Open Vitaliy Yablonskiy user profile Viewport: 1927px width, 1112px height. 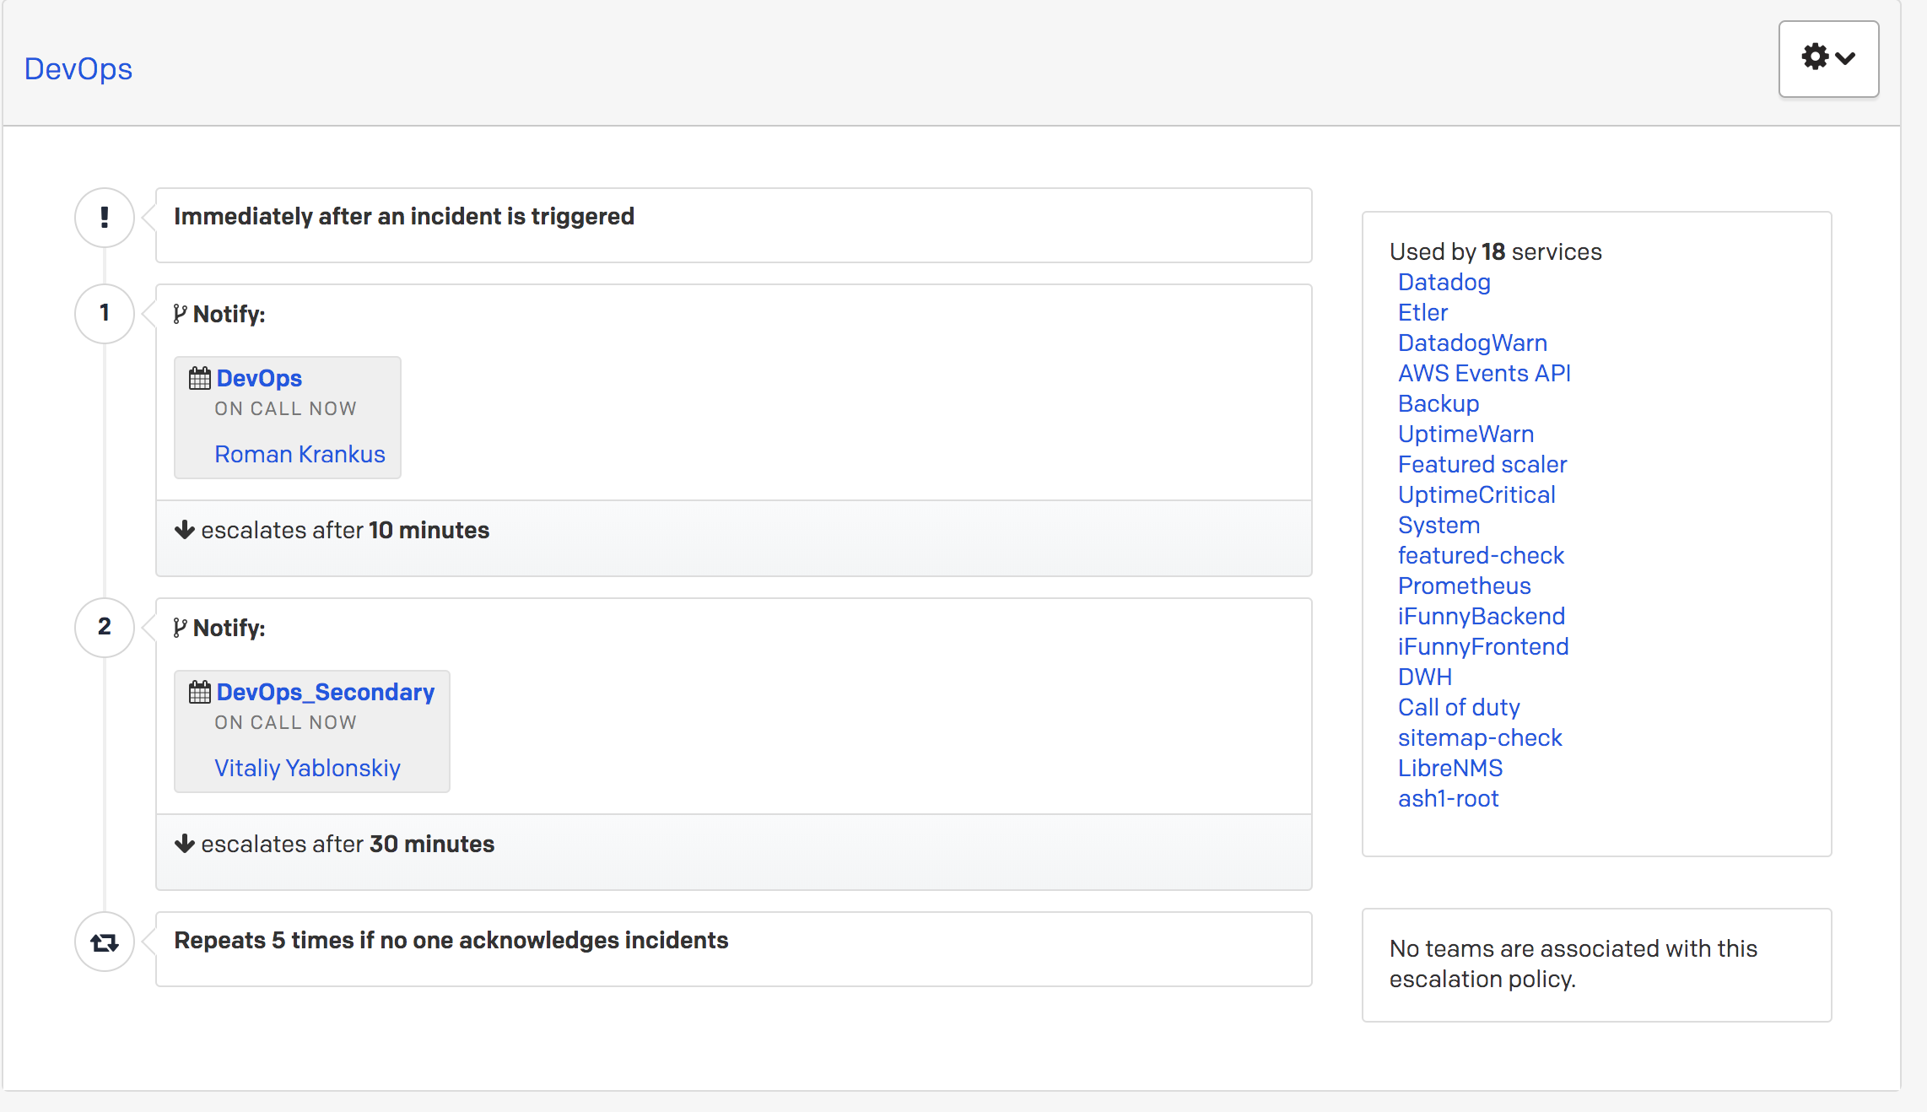coord(307,769)
